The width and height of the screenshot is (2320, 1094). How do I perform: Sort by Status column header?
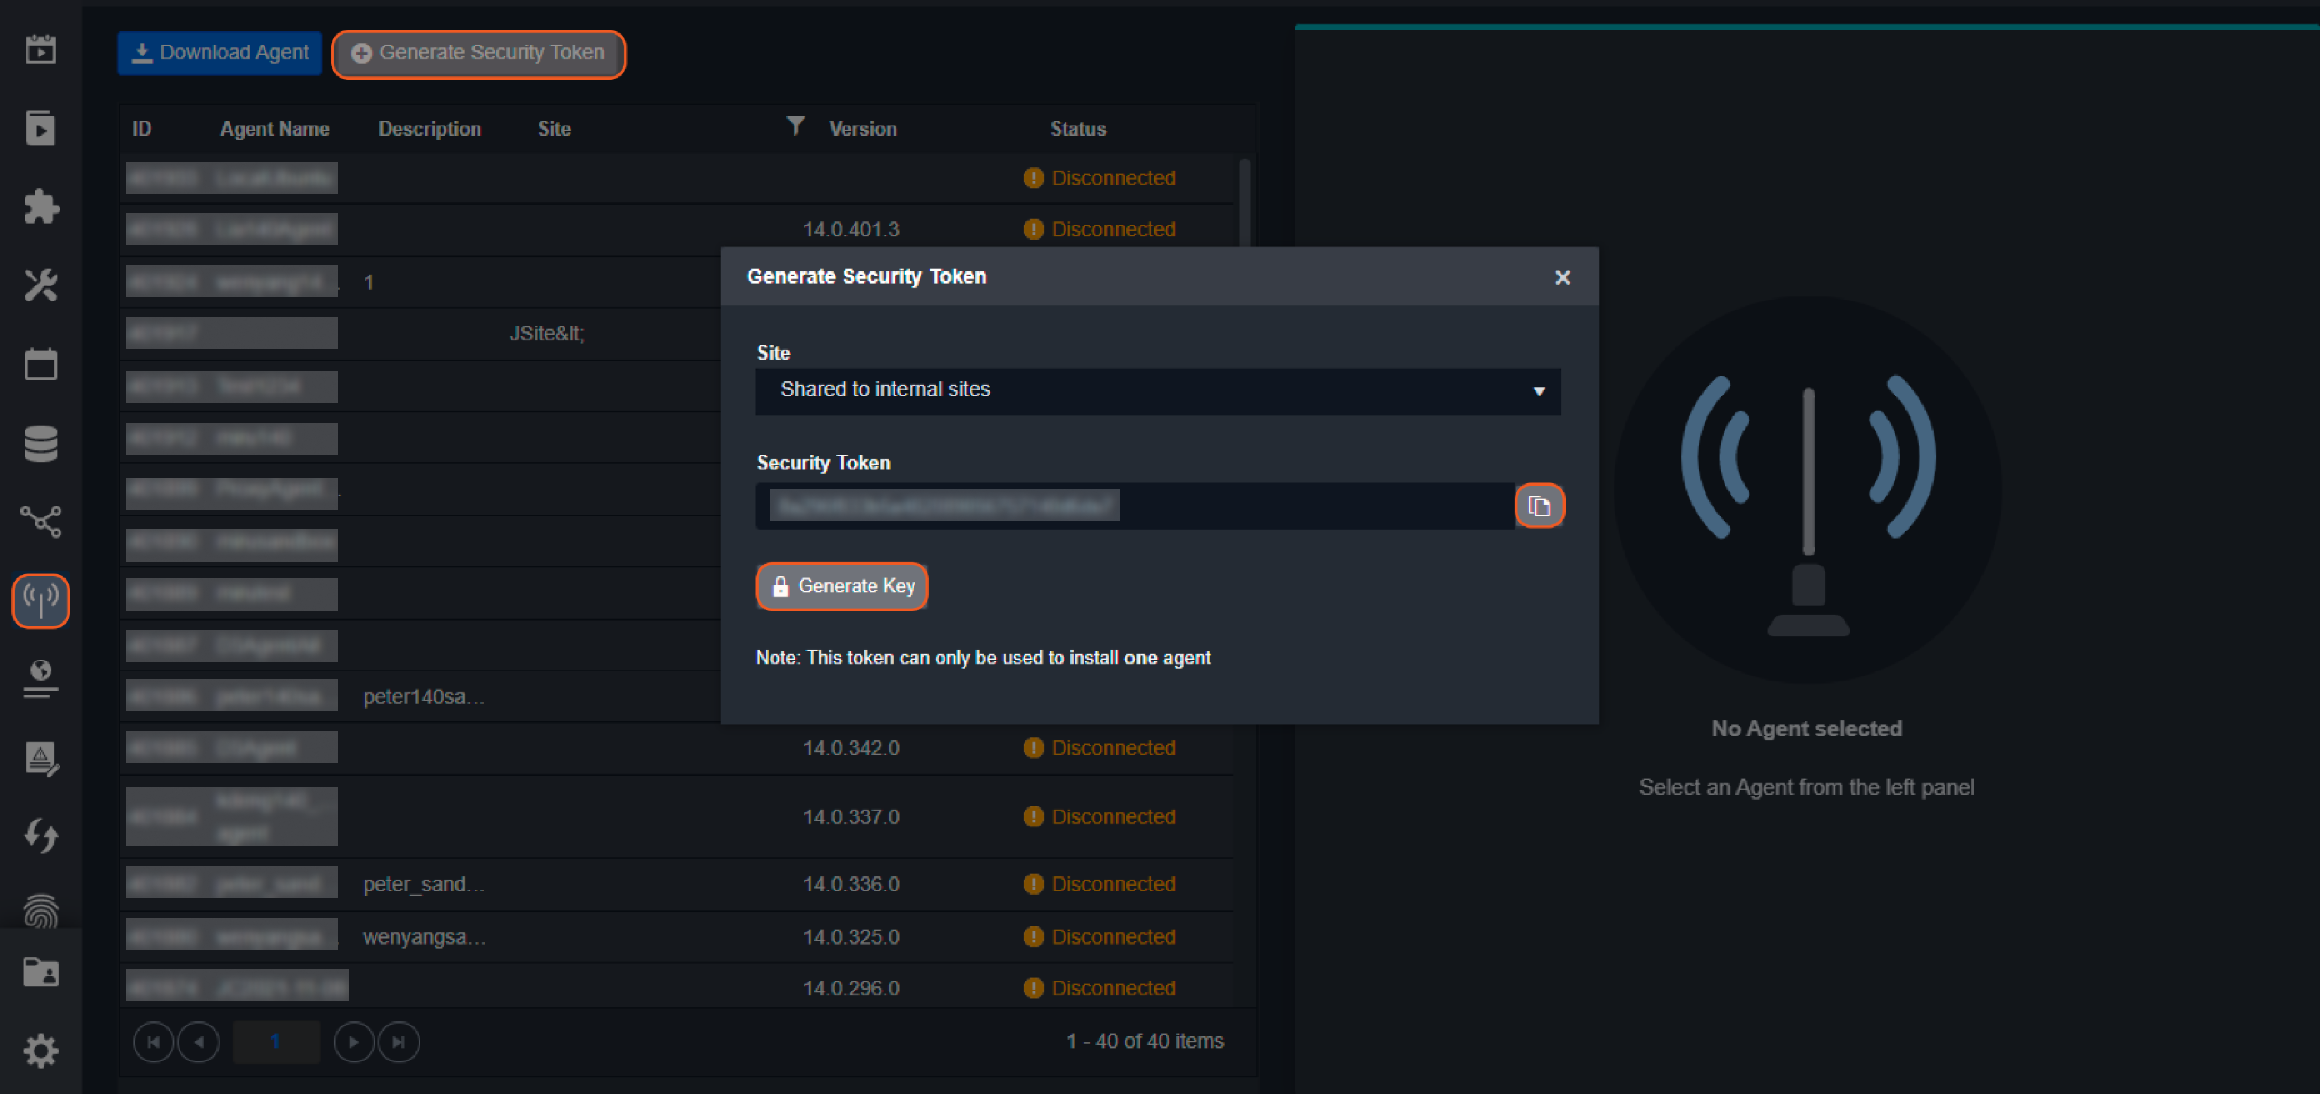click(x=1077, y=129)
